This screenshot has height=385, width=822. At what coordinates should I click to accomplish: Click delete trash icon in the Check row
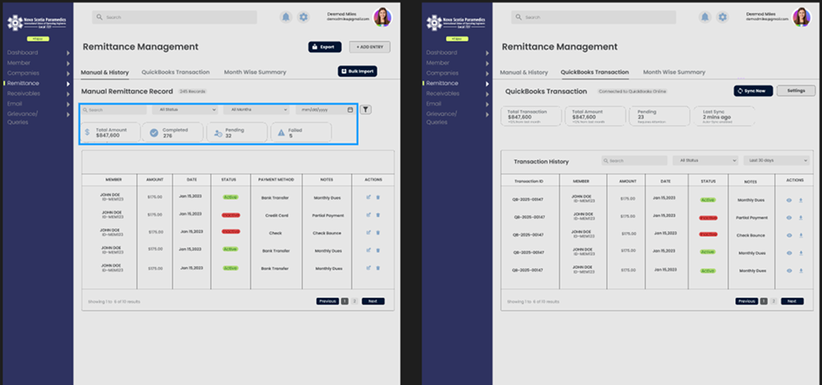tap(378, 232)
